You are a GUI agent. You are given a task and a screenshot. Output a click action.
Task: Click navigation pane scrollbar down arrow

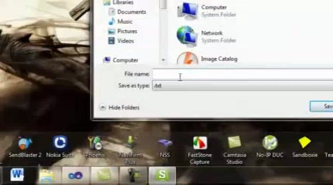(163, 60)
